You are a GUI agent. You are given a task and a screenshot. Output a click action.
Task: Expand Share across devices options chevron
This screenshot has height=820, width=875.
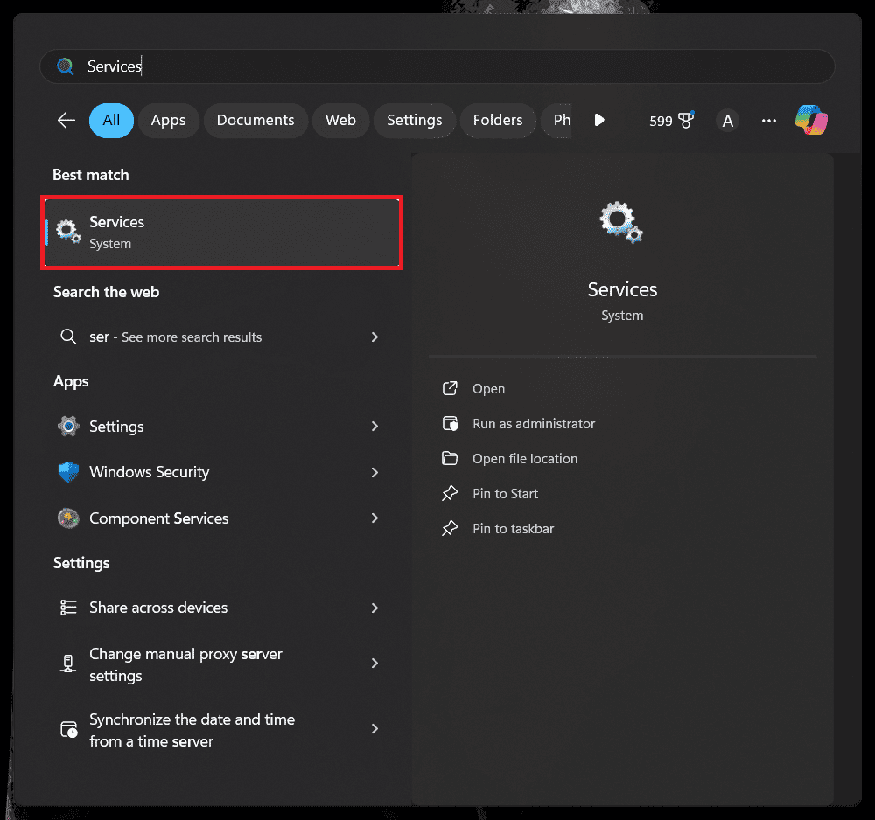pyautogui.click(x=374, y=608)
